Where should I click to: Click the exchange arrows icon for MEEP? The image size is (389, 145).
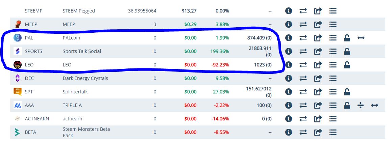[303, 24]
